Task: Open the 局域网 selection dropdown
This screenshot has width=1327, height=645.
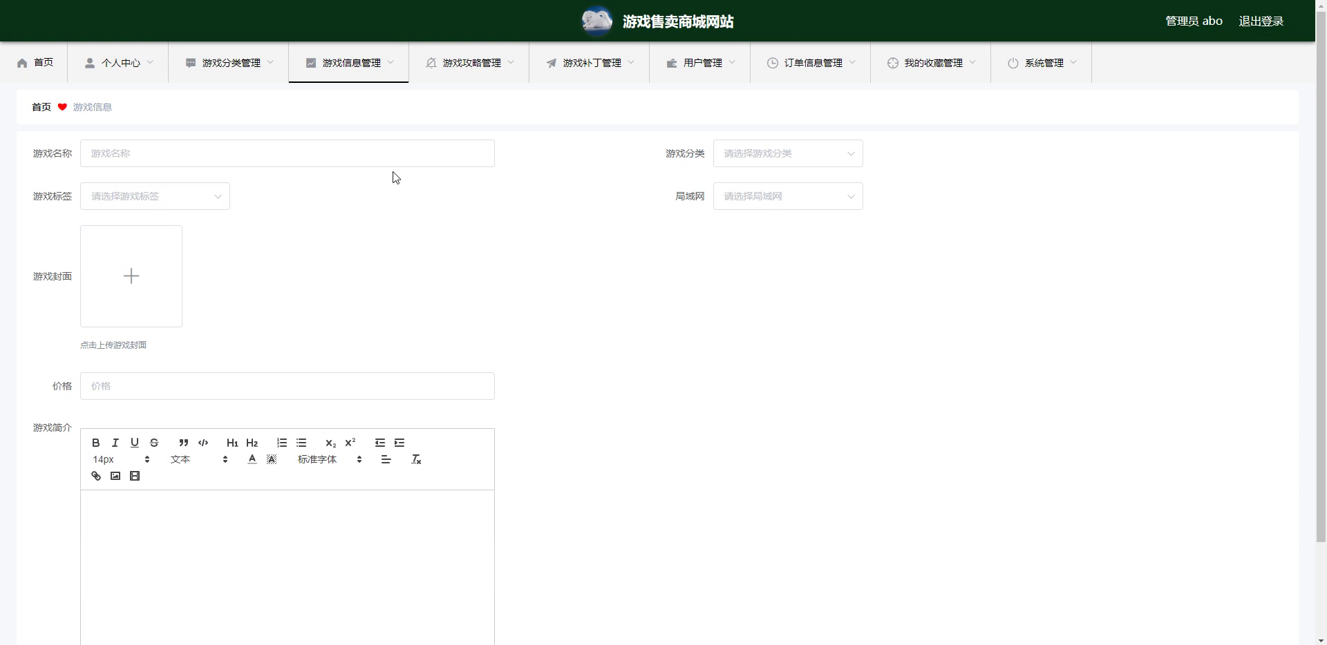Action: click(x=788, y=196)
